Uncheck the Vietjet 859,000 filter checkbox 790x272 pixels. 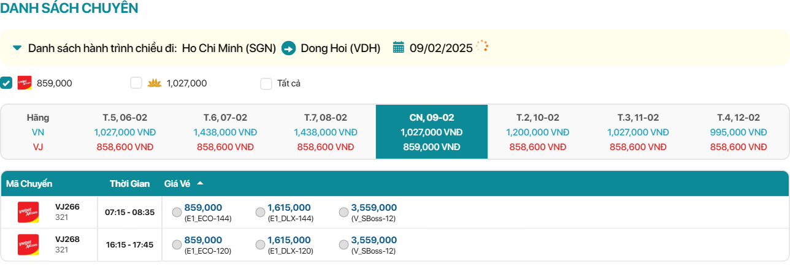point(6,83)
